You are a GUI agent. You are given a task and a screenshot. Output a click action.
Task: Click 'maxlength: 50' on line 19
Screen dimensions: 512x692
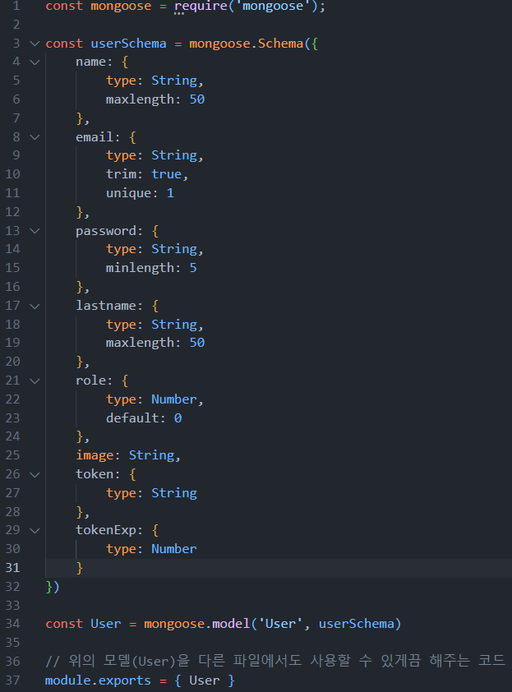click(x=155, y=343)
